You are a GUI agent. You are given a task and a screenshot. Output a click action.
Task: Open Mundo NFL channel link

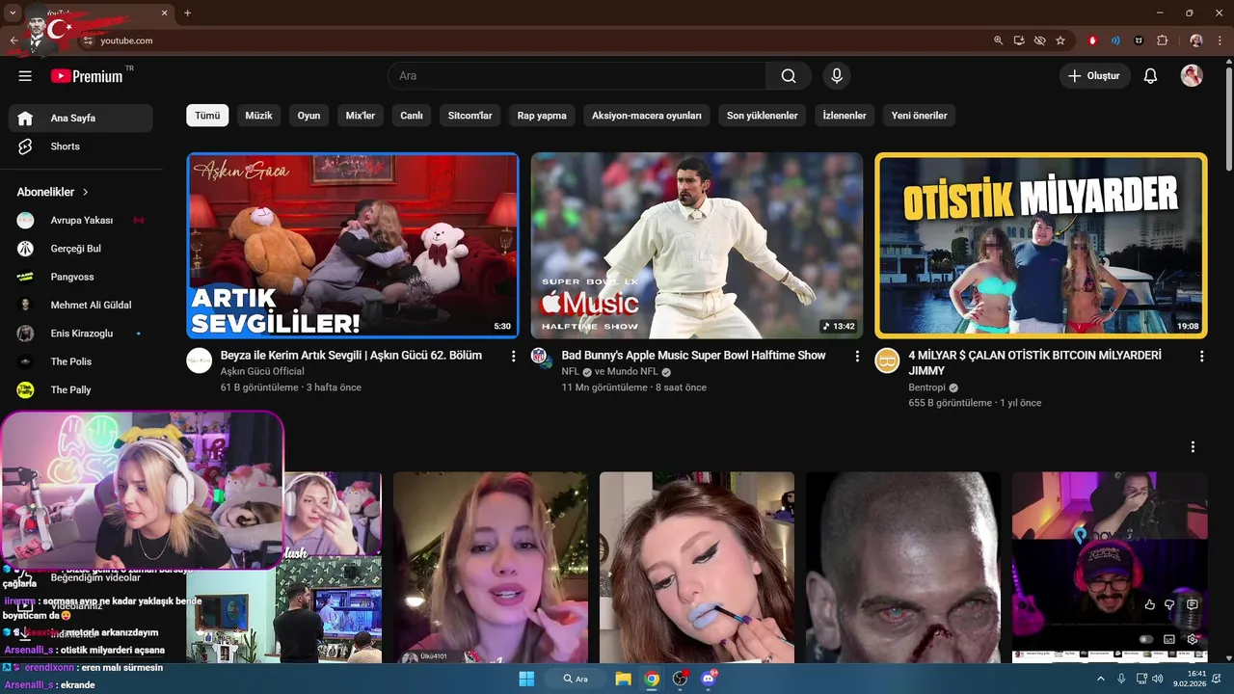click(632, 372)
